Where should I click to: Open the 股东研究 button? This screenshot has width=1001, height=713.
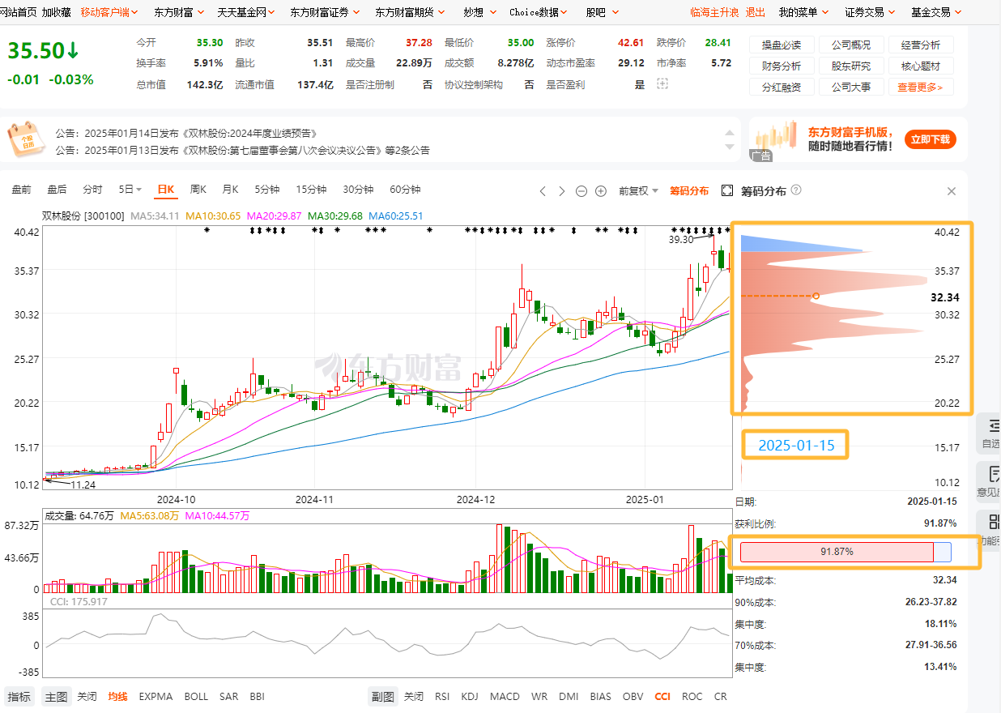851,66
